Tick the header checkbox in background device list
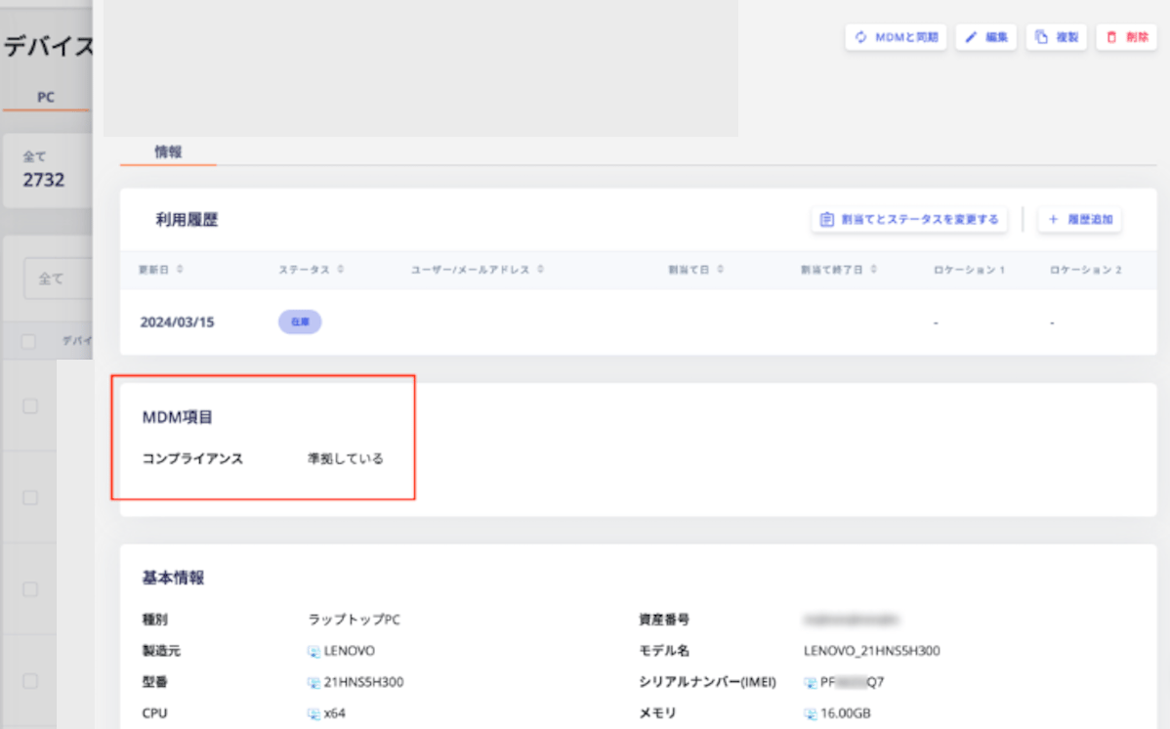Screen dimensions: 1170x729 point(28,341)
